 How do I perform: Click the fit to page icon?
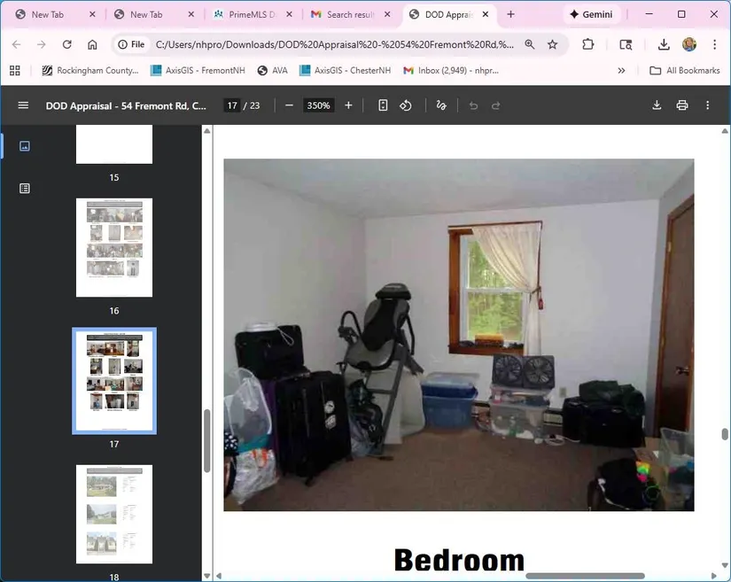click(x=383, y=105)
